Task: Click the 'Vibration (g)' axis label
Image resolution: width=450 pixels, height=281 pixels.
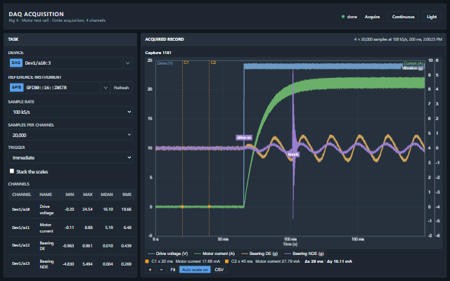Action: [413, 68]
